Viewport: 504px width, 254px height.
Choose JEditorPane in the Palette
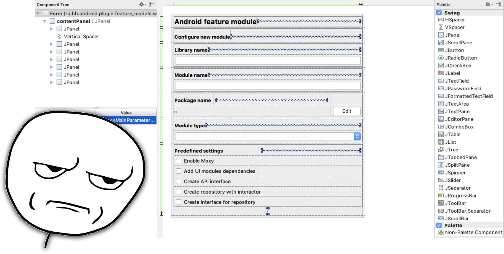[456, 119]
